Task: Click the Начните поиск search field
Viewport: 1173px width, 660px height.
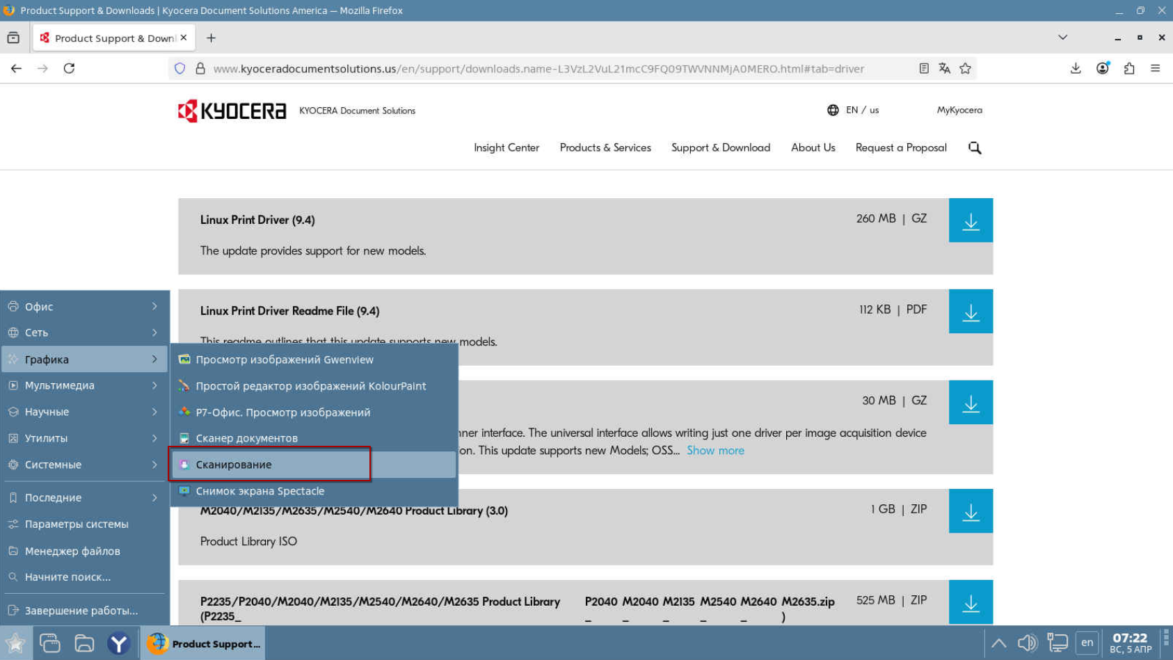Action: click(x=67, y=577)
